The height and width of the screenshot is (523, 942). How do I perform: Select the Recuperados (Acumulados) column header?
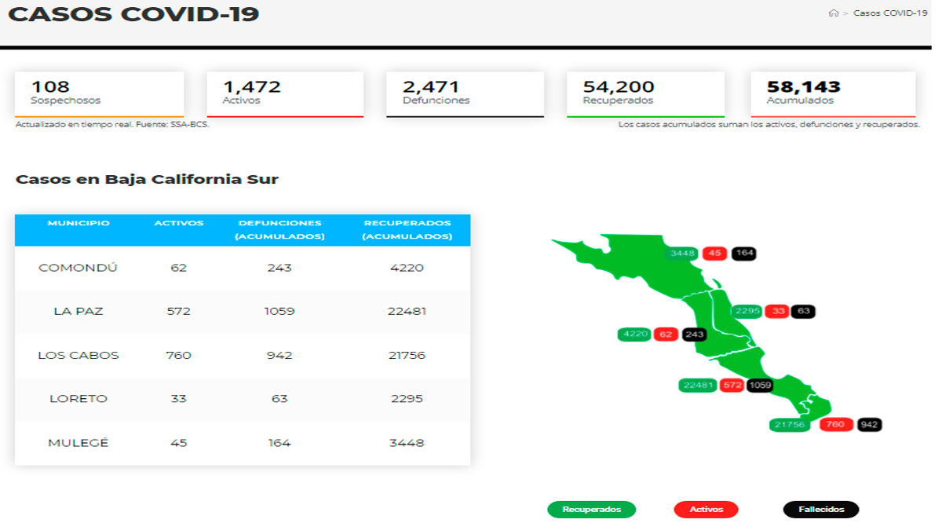click(x=407, y=230)
